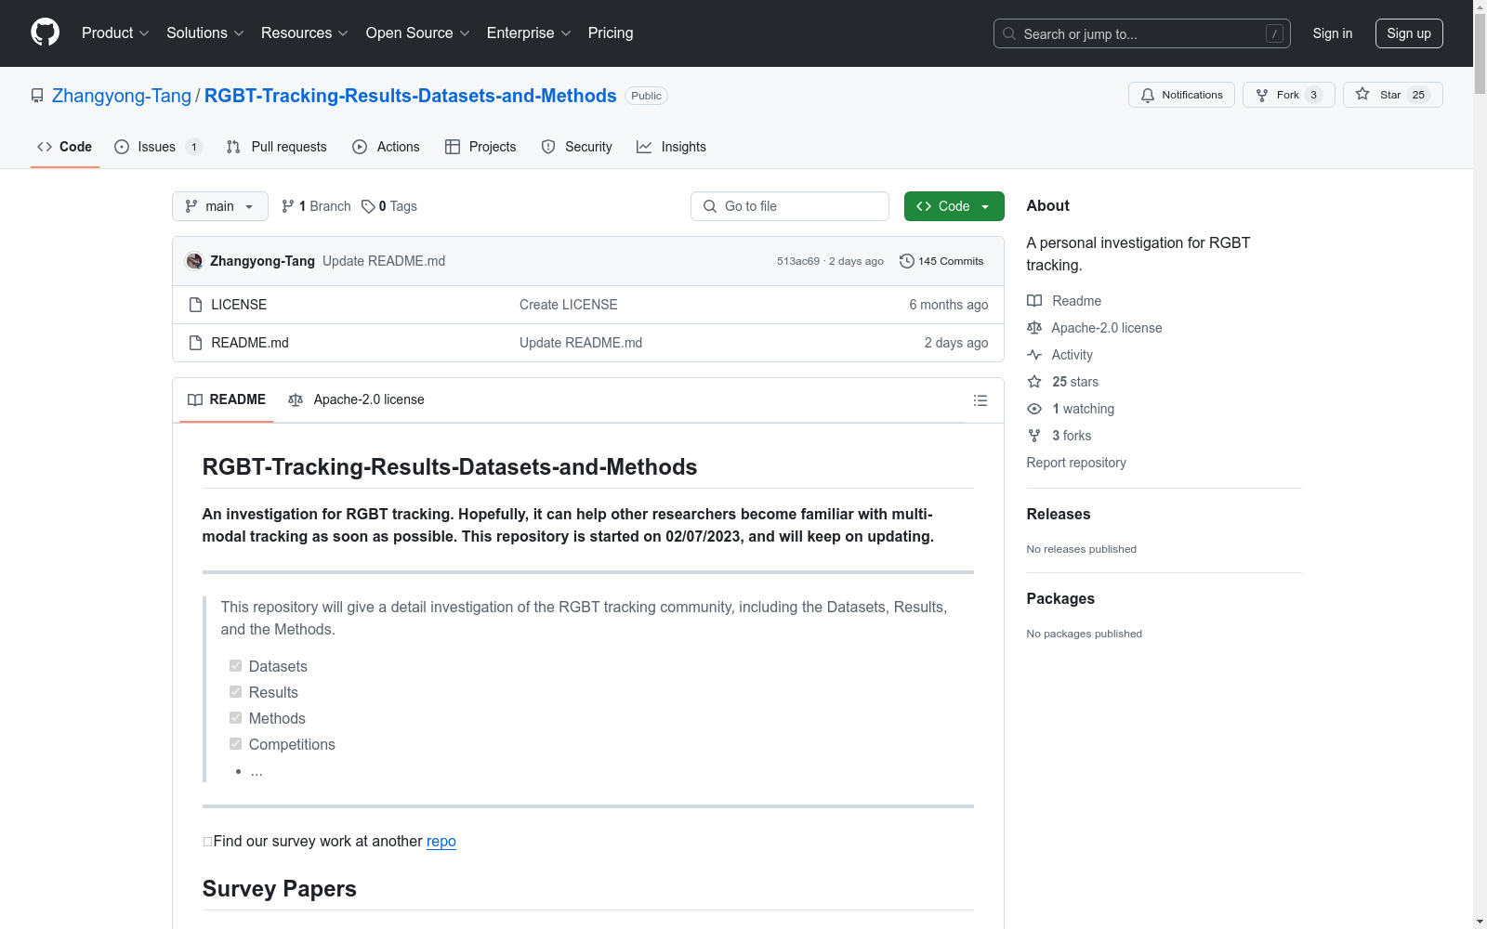This screenshot has height=929, width=1487.
Task: Click Report repository link
Action: point(1076,463)
